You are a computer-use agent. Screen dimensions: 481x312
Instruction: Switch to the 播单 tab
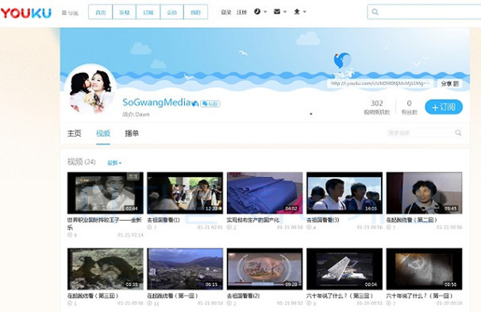click(x=132, y=133)
